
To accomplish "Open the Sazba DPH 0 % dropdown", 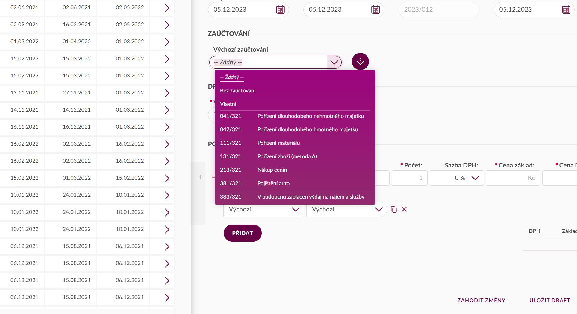I will tap(457, 178).
